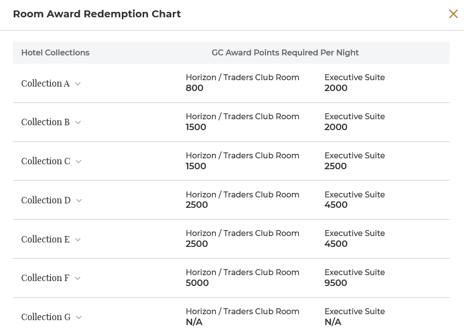Select Collection G Executive Suite N/A value
The width and height of the screenshot is (464, 333).
tap(333, 322)
